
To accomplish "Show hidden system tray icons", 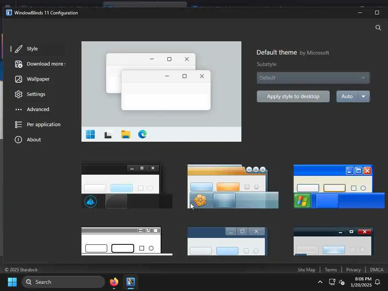I will click(x=320, y=282).
